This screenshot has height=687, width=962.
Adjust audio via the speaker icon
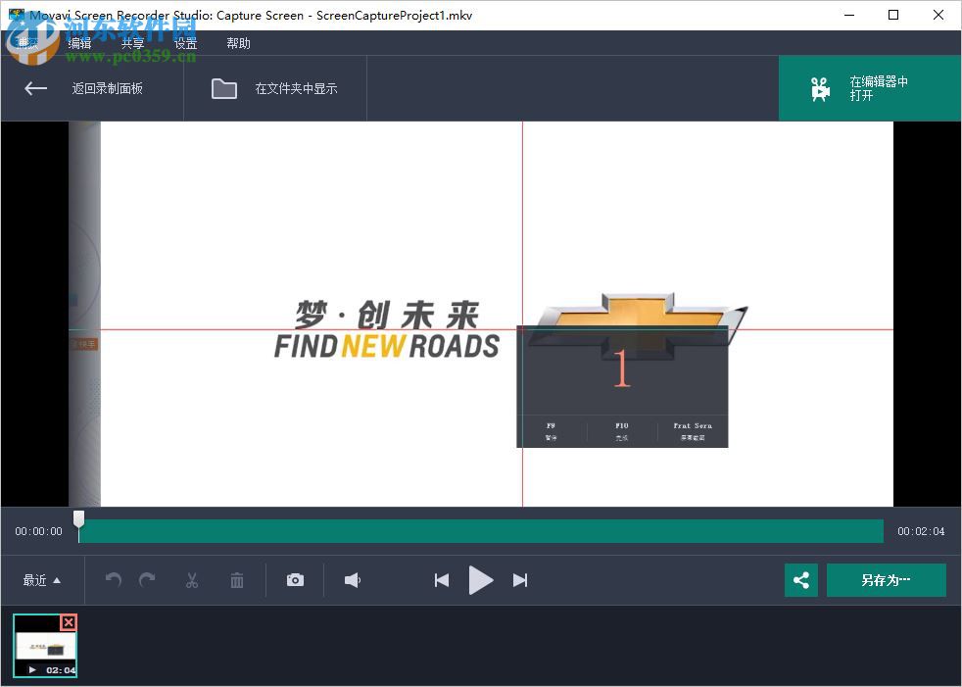click(352, 580)
